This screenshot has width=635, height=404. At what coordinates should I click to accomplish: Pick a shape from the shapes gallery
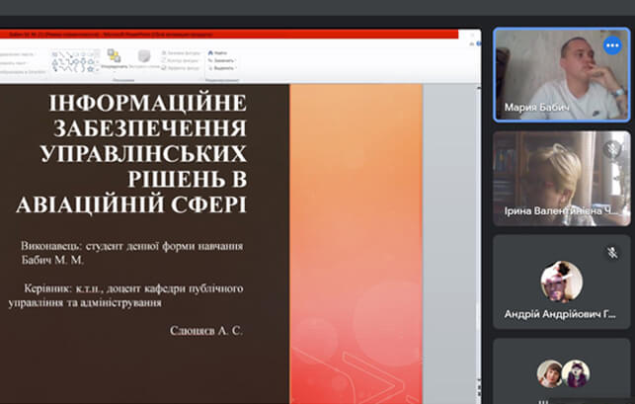pyautogui.click(x=74, y=59)
